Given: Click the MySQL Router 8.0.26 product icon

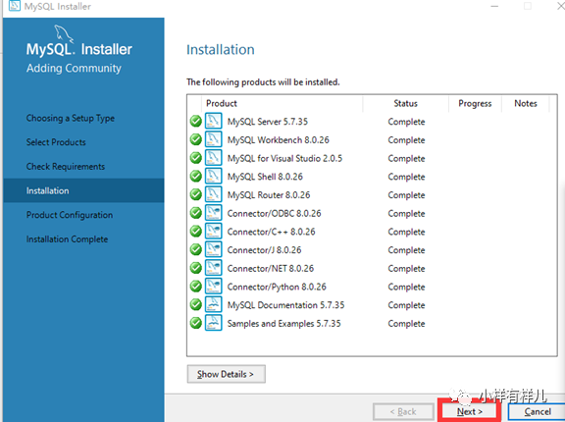Looking at the screenshot, I should (213, 194).
